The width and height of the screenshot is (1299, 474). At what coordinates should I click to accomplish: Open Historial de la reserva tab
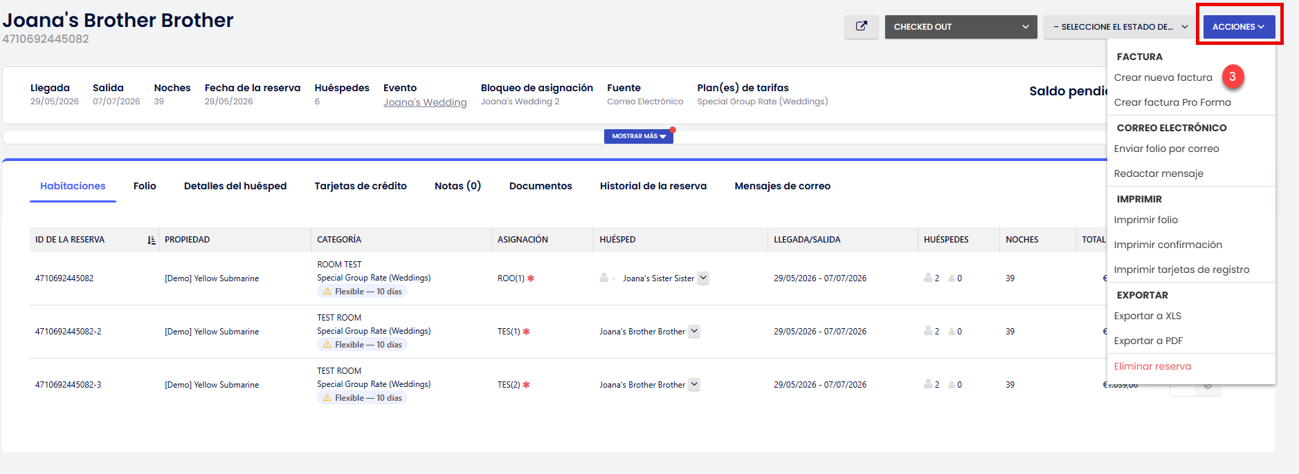[653, 186]
